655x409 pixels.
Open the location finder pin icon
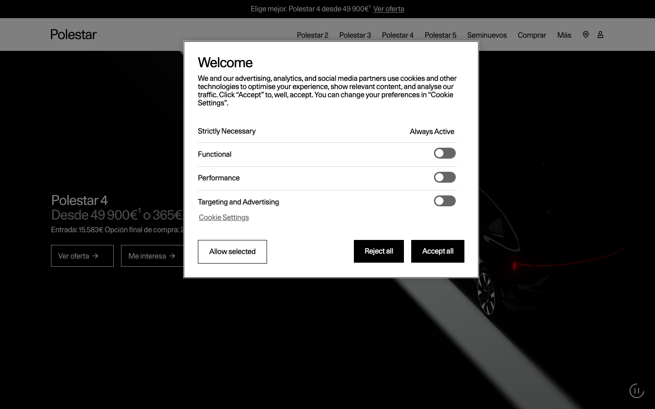click(586, 35)
